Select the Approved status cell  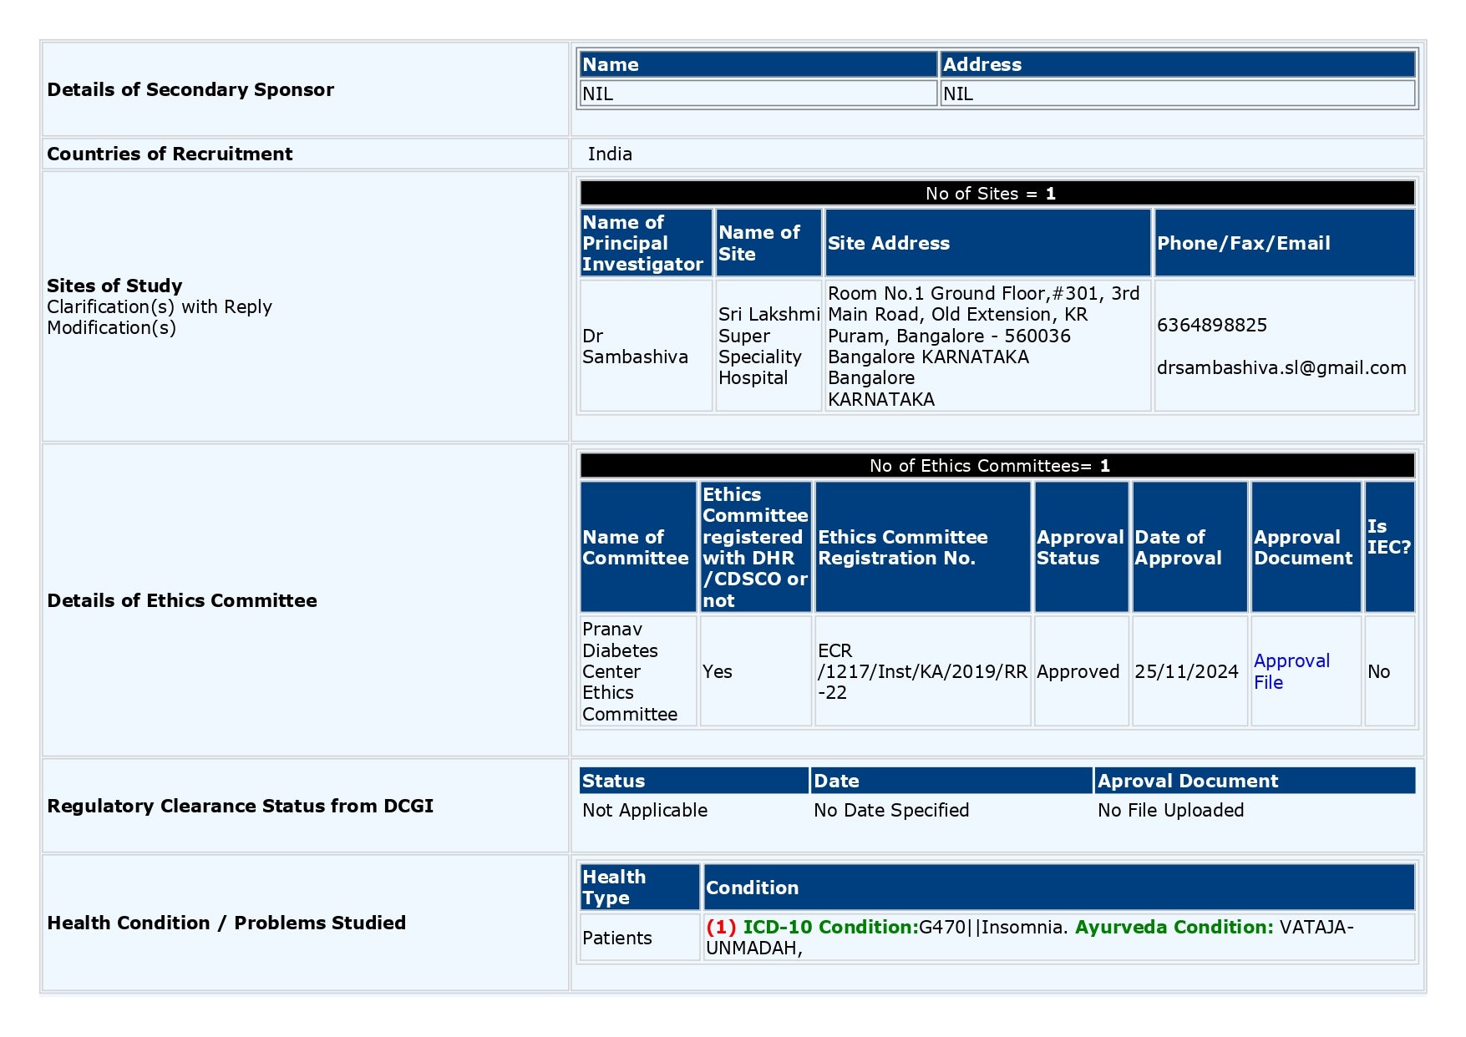coord(1077,671)
